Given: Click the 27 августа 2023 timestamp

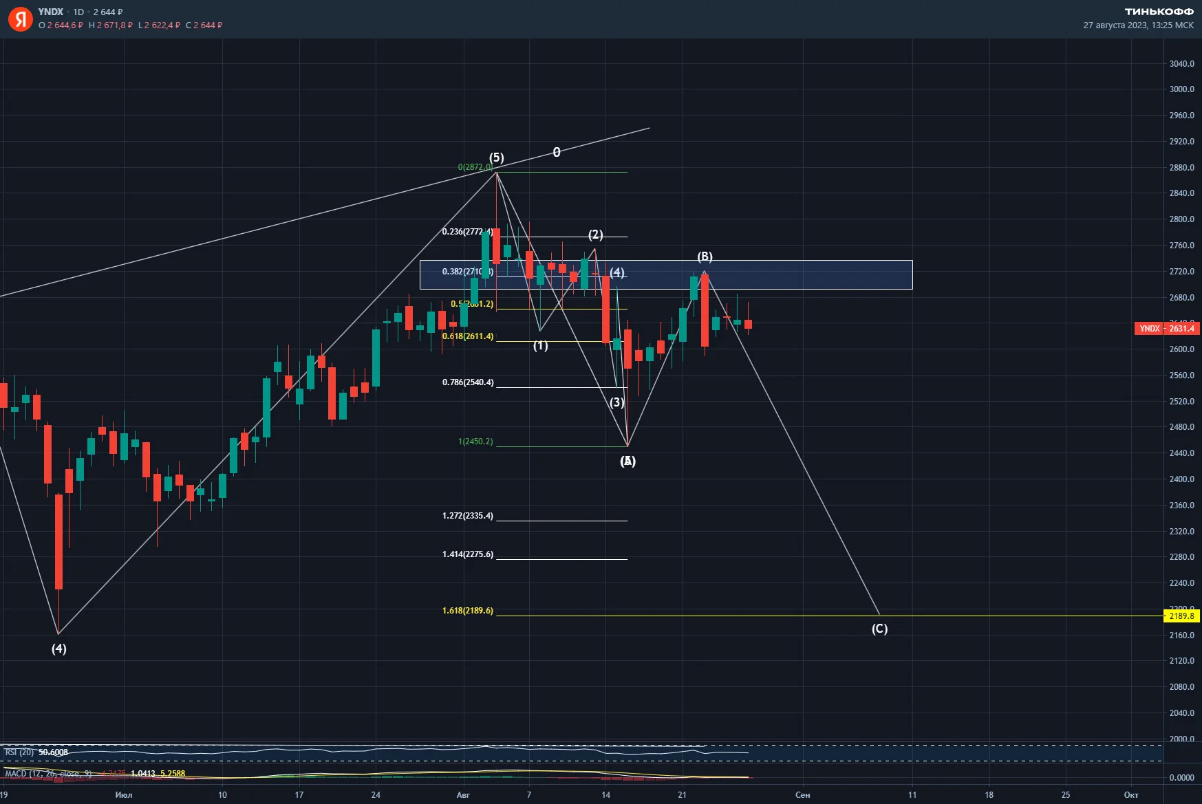Looking at the screenshot, I should point(1139,25).
